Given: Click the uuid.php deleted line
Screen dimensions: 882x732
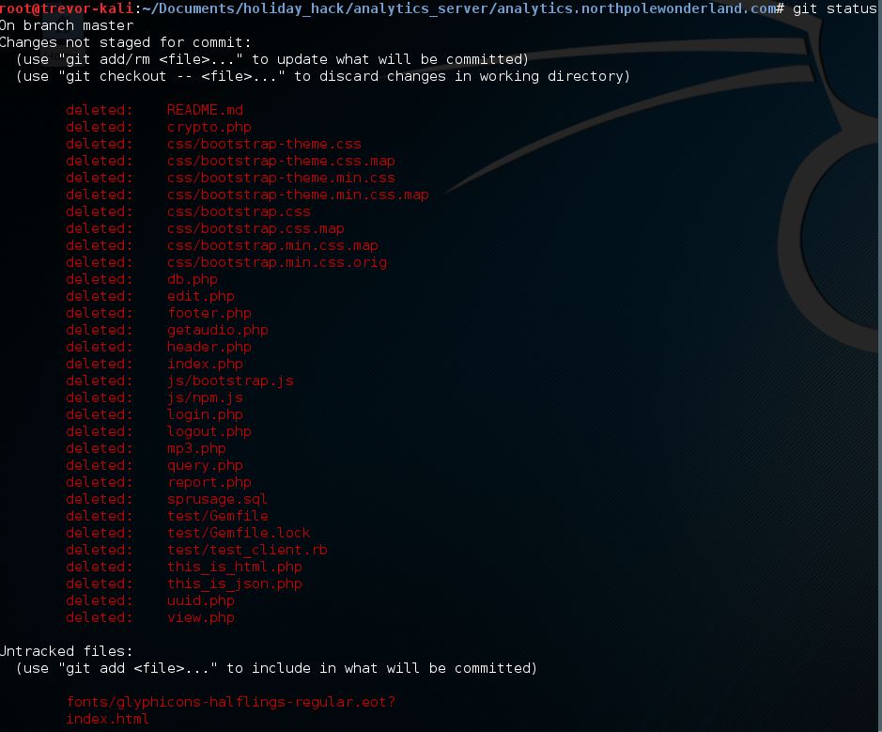Looking at the screenshot, I should pos(199,600).
